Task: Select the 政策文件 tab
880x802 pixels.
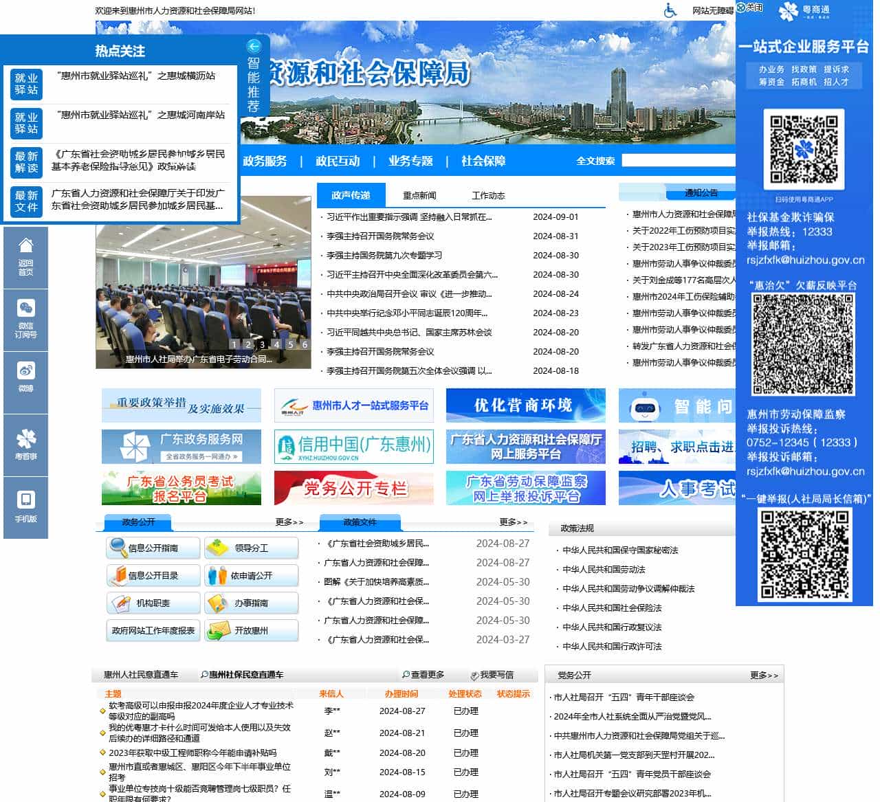Action: coord(360,522)
